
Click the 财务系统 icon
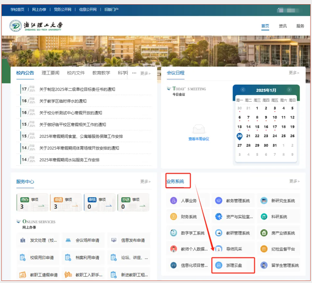click(x=173, y=217)
